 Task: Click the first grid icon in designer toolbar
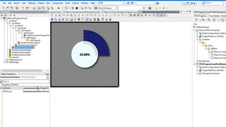tap(52, 19)
